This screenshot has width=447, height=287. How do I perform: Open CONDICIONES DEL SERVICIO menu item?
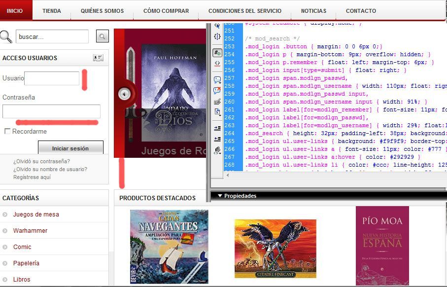point(245,11)
